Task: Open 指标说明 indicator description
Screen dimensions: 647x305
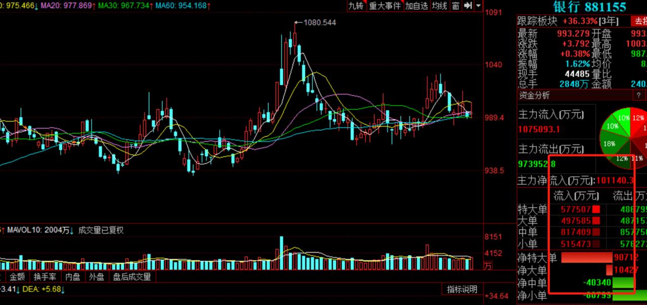Action: (x=461, y=289)
